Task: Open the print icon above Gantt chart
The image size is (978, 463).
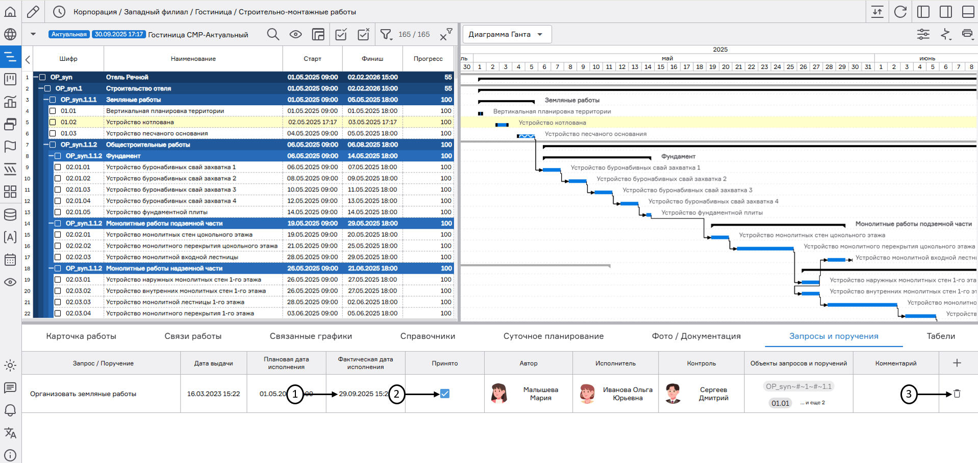Action: point(967,34)
